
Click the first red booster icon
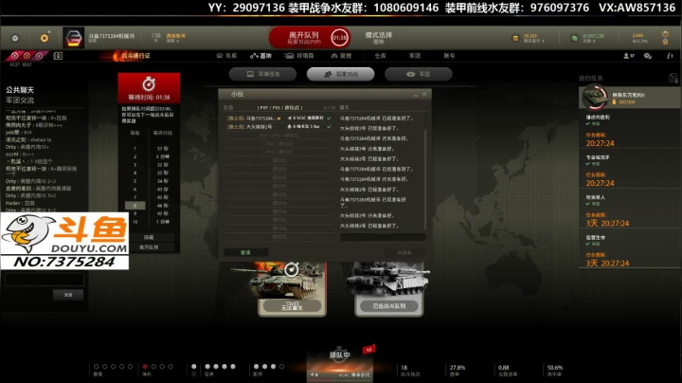tap(15, 56)
